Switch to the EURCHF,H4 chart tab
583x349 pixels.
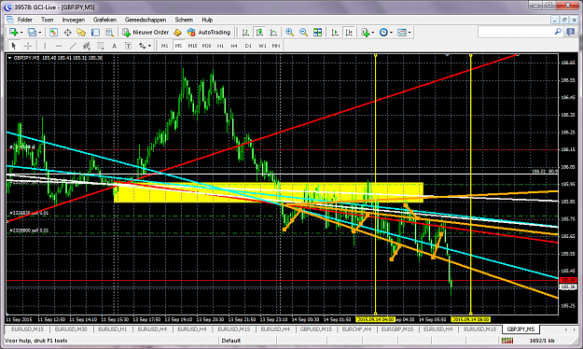(356, 329)
